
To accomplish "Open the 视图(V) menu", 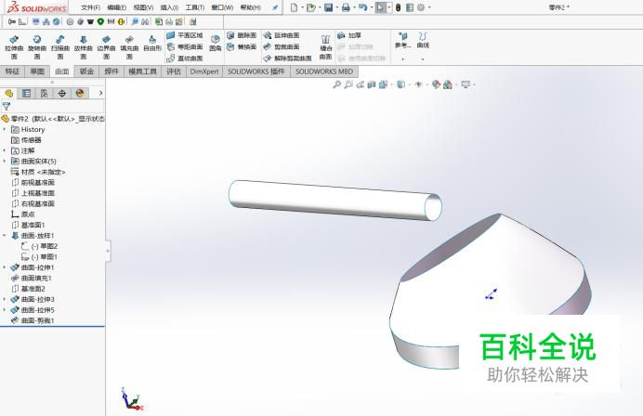I will pyautogui.click(x=143, y=7).
